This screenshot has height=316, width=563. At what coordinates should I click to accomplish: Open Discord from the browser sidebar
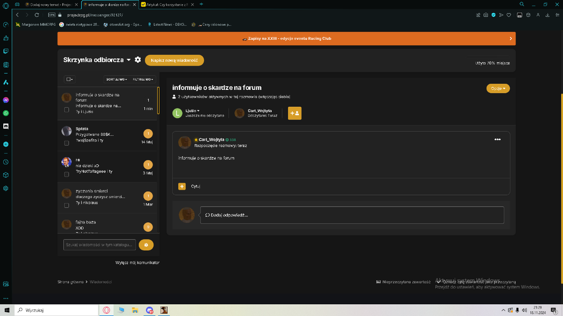6,127
